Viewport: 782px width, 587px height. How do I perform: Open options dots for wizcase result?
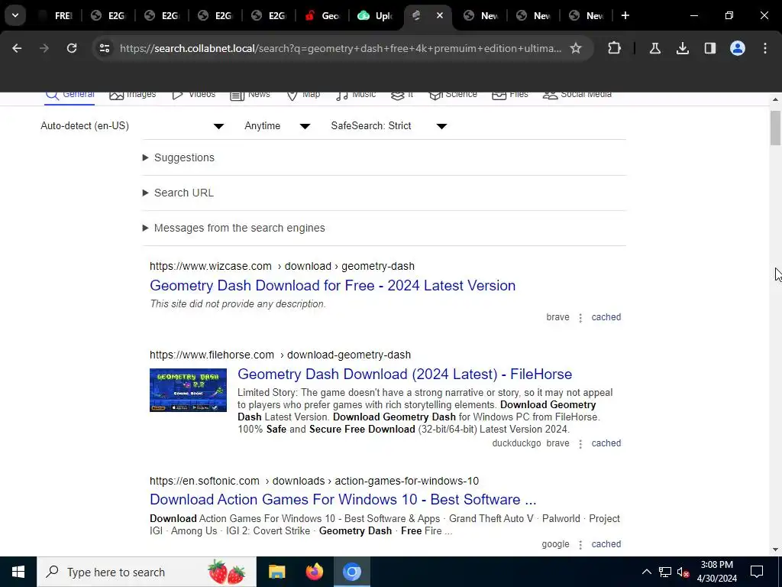pos(580,317)
